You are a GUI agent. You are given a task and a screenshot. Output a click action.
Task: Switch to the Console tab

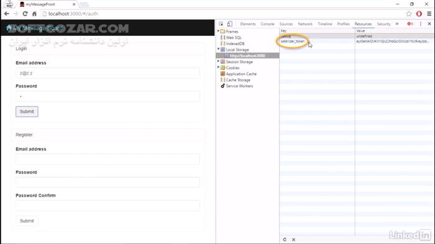(x=267, y=24)
